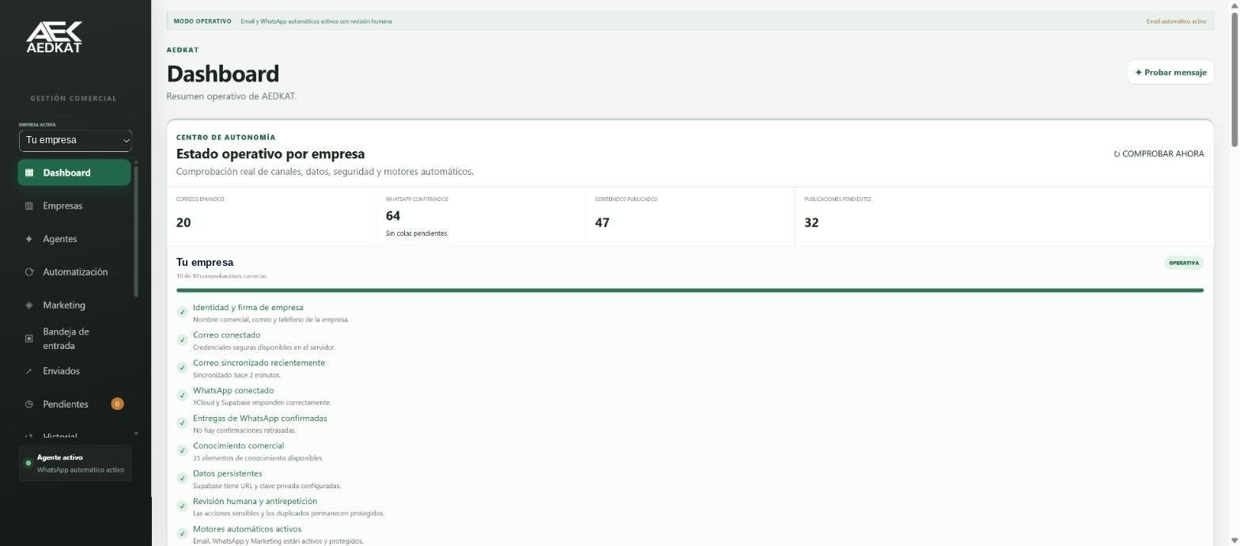Viewport: 1240px width, 546px height.
Task: Click the green Agente activo status dot
Action: [x=28, y=463]
